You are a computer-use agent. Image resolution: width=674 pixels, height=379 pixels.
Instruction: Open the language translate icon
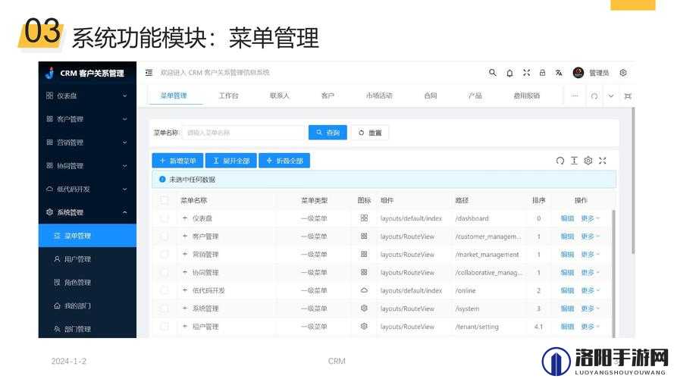[559, 73]
